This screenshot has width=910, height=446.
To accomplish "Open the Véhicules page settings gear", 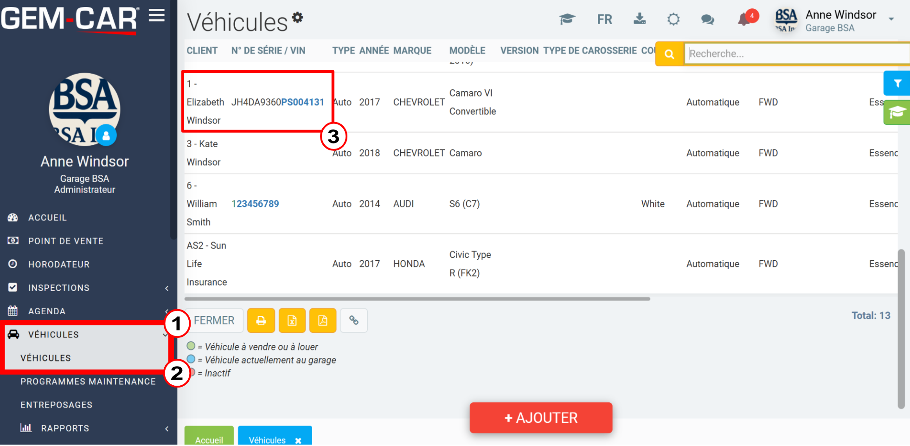I will (x=297, y=18).
